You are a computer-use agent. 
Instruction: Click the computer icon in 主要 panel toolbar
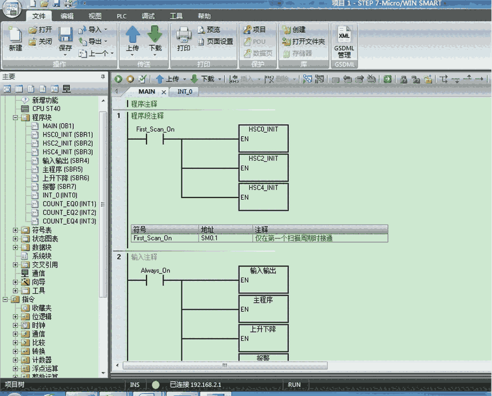pyautogui.click(x=66, y=89)
